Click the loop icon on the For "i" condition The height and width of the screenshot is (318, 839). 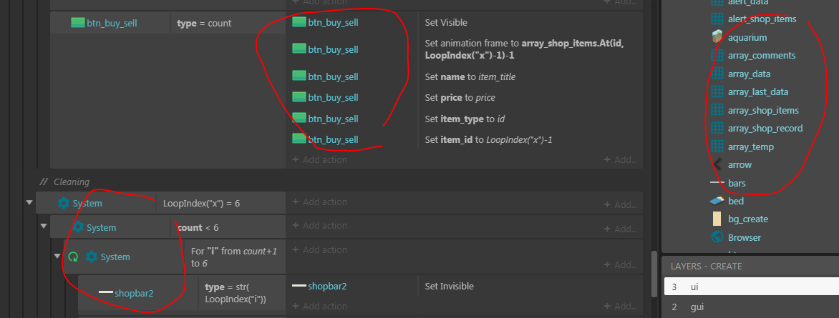tap(73, 257)
